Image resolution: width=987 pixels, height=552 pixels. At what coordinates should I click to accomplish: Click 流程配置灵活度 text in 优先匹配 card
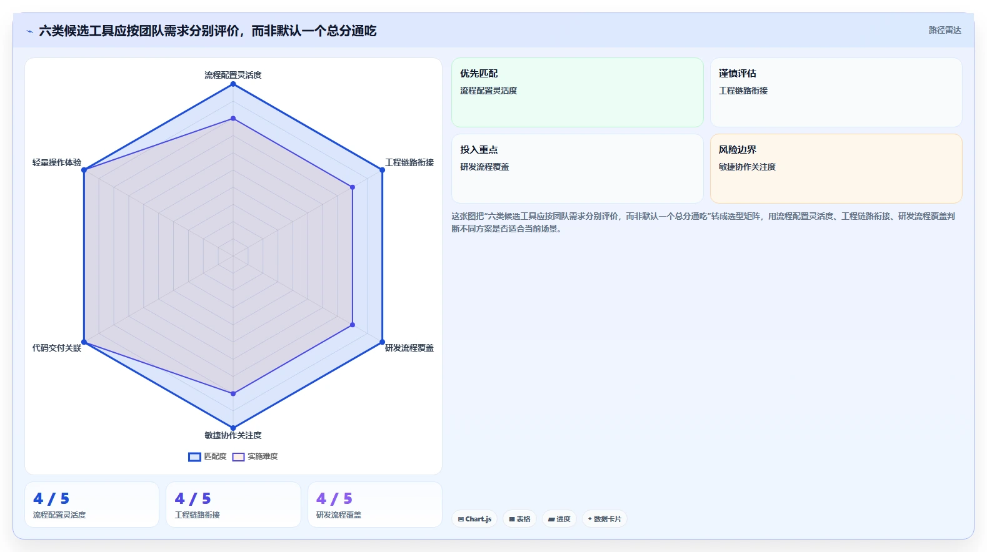pos(489,91)
